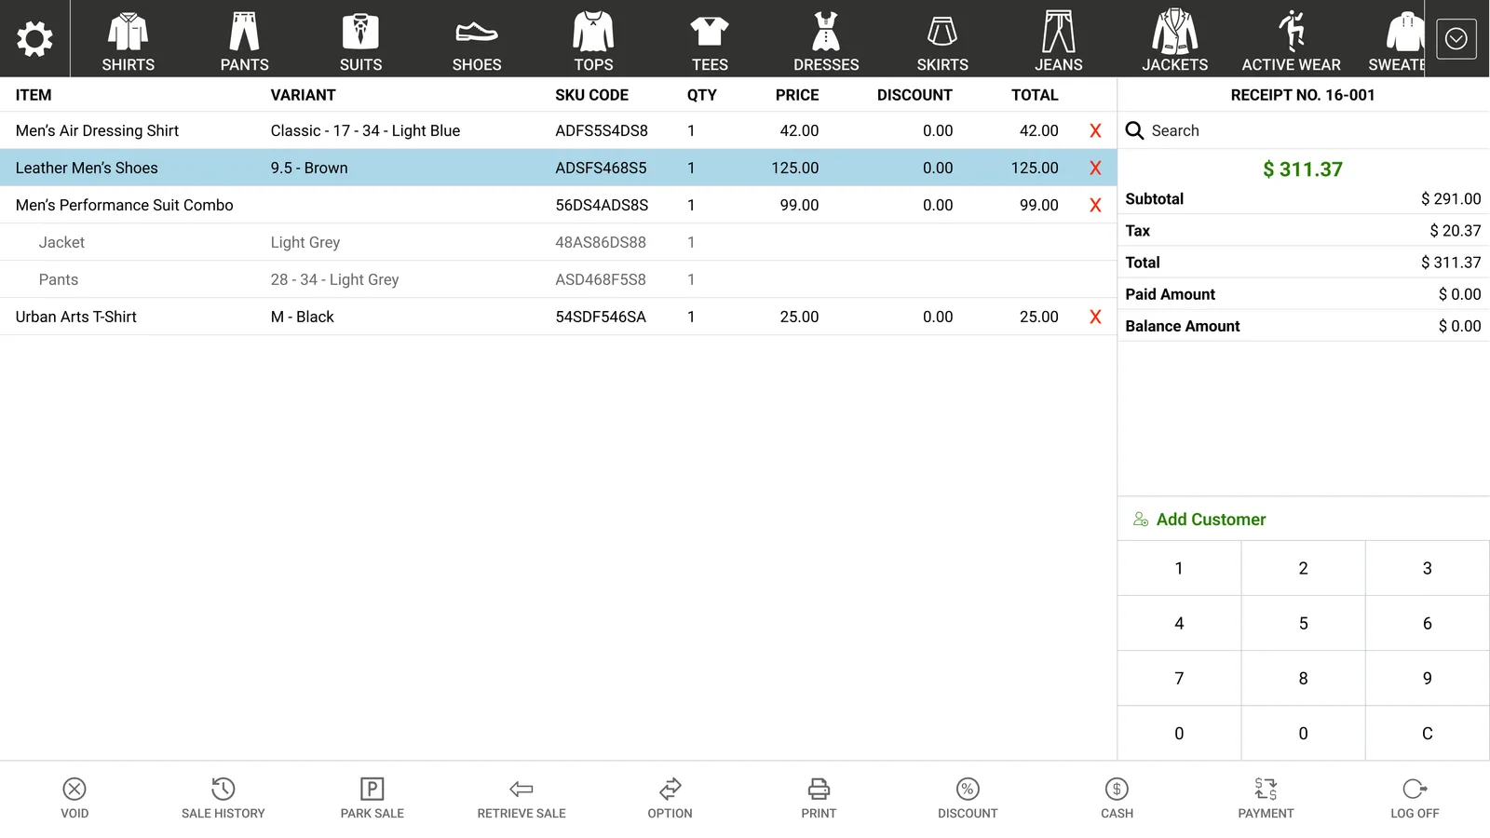Open the JEANS category tab
Screen dimensions: 1490x838
pos(1059,39)
